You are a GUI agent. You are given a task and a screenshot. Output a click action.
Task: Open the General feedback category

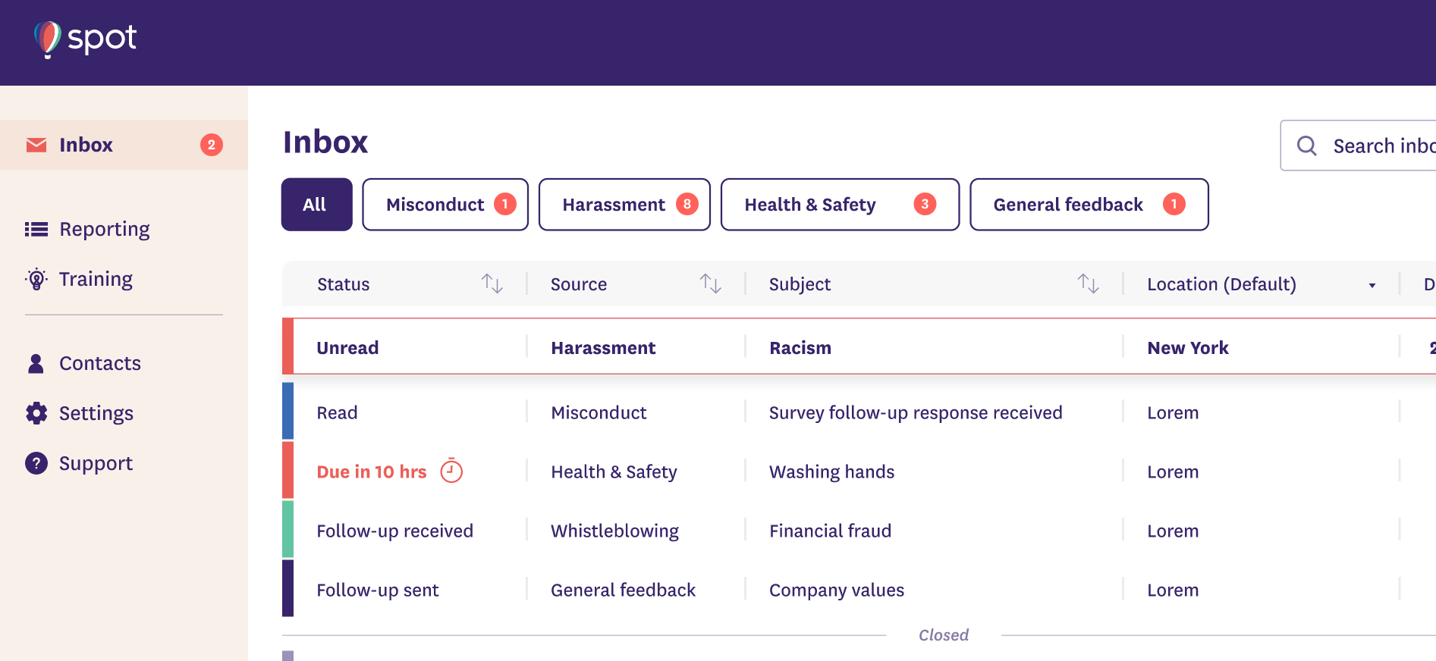pos(1088,205)
